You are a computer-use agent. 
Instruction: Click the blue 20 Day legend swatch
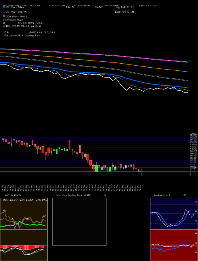pos(4,7)
